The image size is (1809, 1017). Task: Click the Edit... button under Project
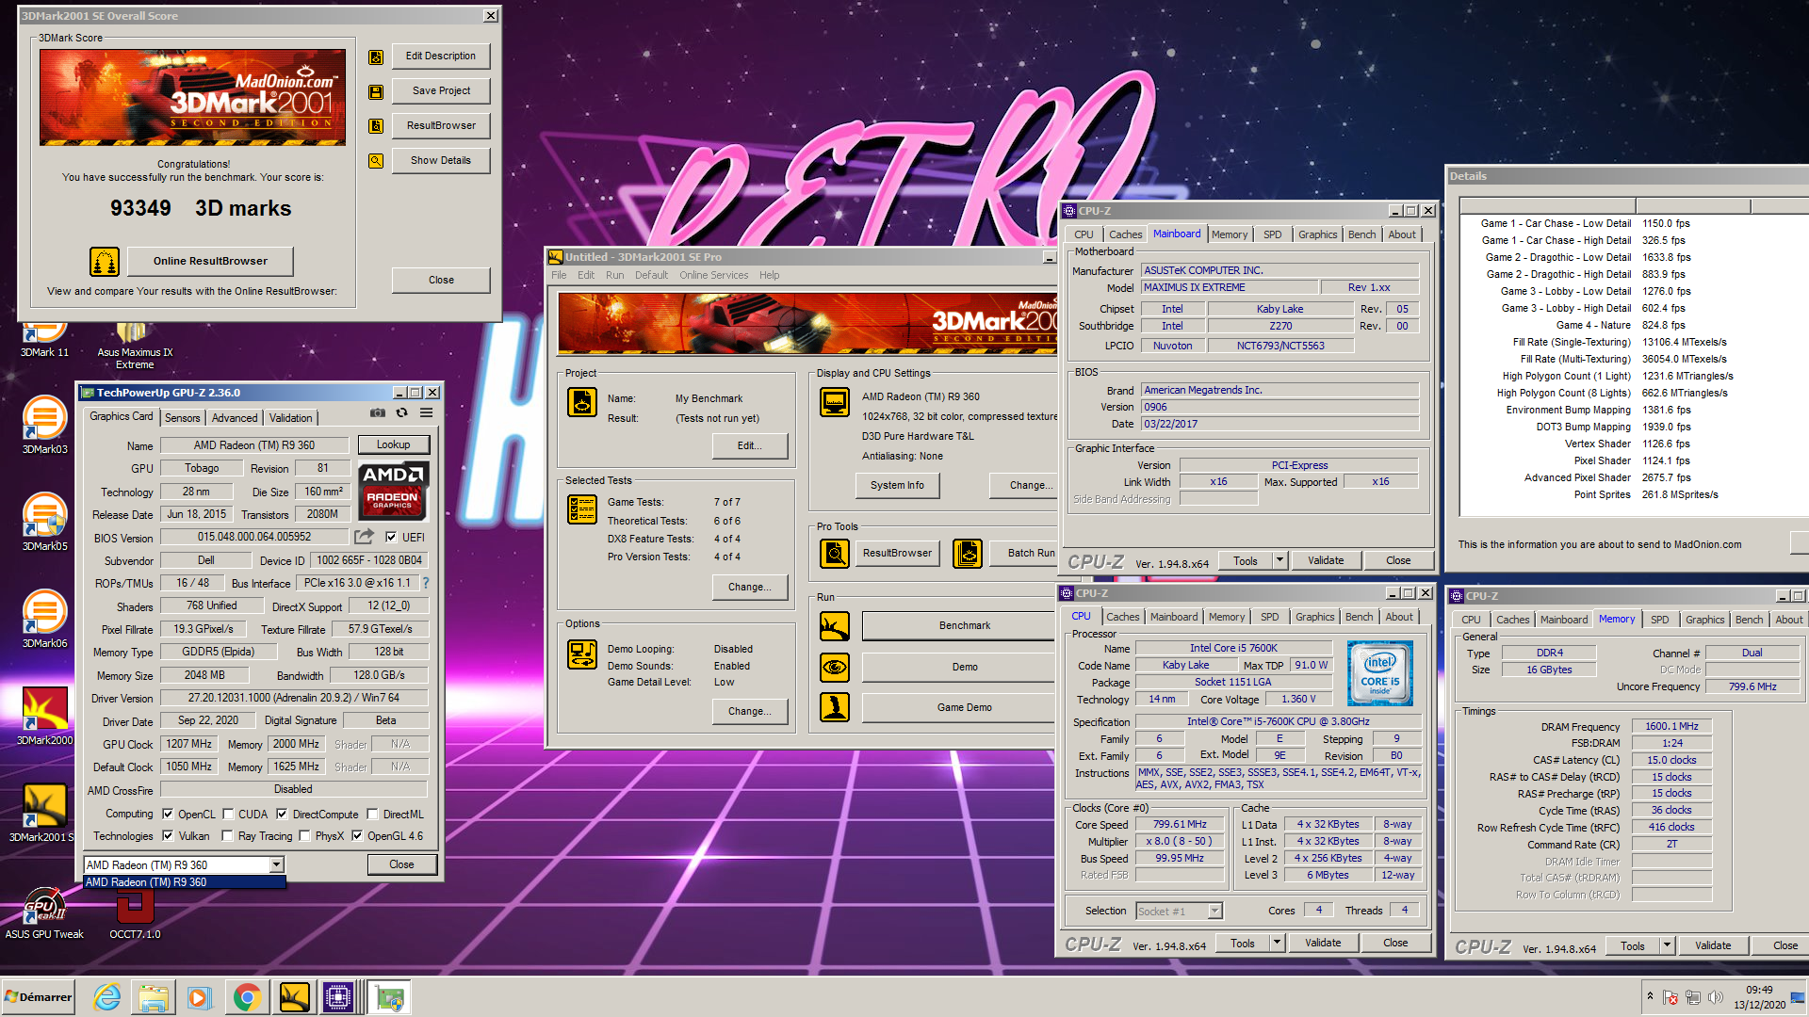click(749, 445)
